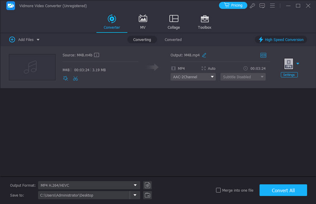Screen dimensions: 316x204
Task: Open the feedback chat icon
Action: pyautogui.click(x=262, y=6)
